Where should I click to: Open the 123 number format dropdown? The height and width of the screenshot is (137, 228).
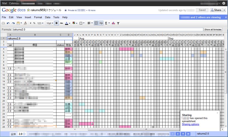tap(40, 23)
